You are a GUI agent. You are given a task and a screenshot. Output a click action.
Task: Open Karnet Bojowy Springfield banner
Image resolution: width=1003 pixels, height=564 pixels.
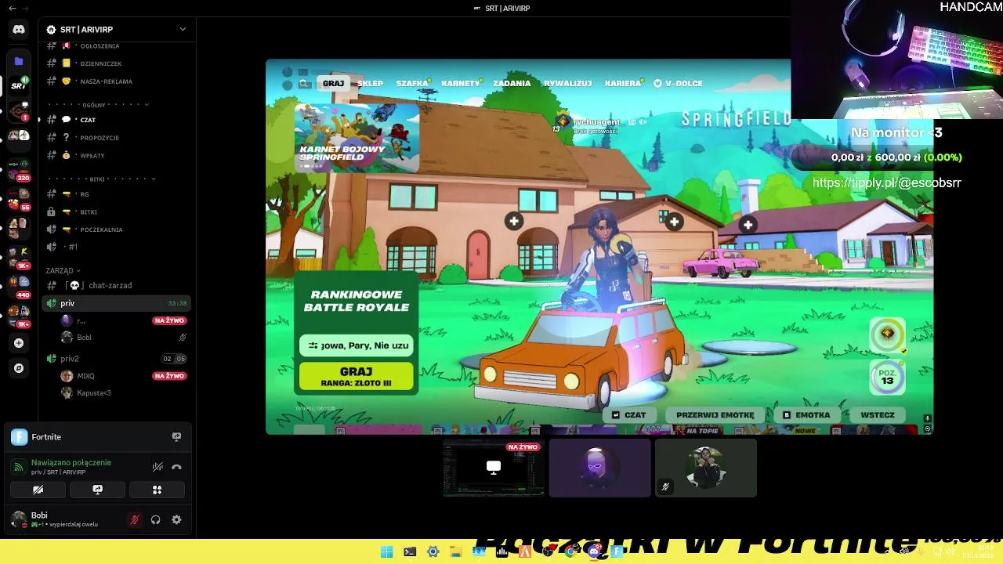(x=357, y=138)
